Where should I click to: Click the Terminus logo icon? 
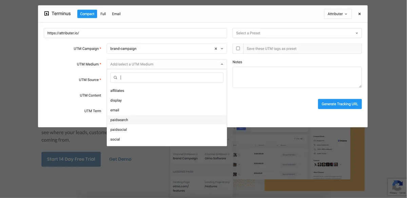46,14
